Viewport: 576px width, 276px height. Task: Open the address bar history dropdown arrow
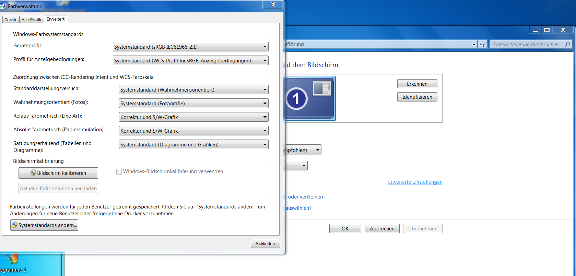[x=474, y=44]
